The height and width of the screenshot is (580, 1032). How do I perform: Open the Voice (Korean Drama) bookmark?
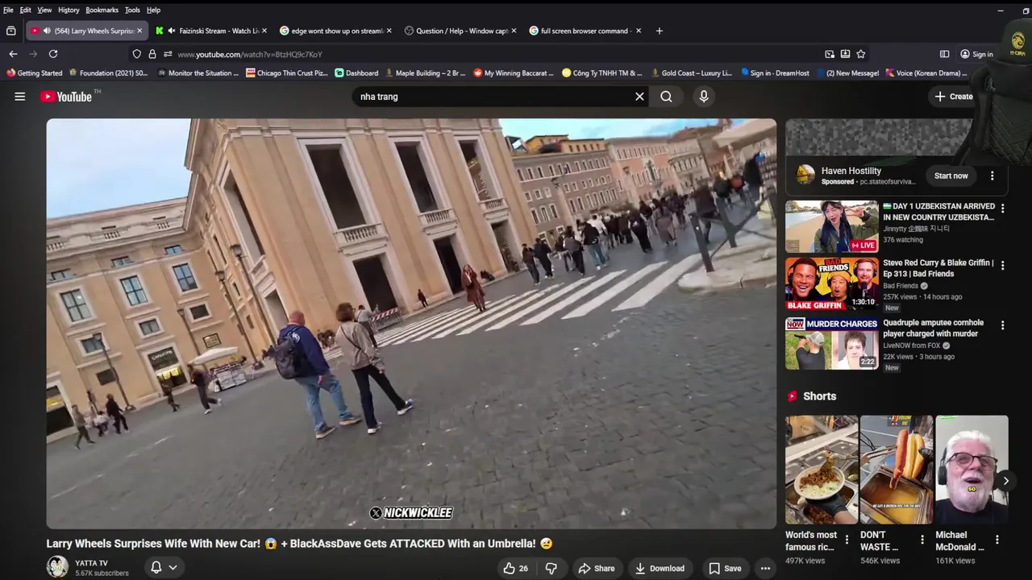[x=926, y=72]
